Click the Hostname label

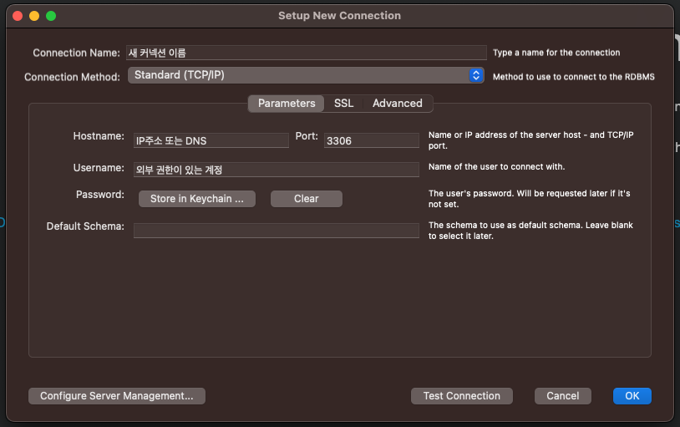(x=99, y=136)
